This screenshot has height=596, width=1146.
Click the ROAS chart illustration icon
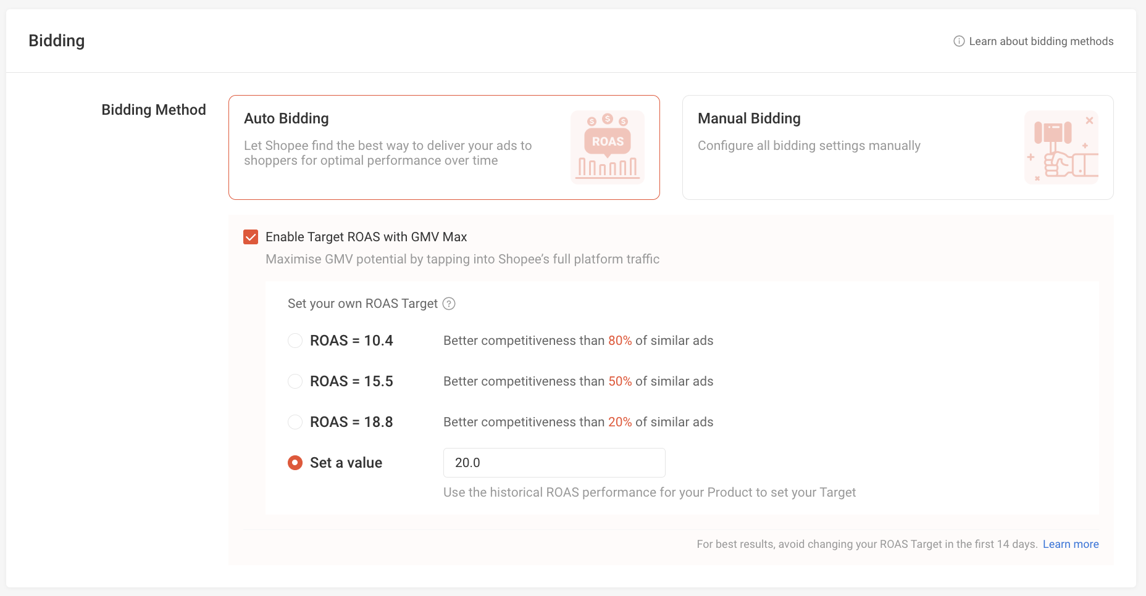point(608,147)
